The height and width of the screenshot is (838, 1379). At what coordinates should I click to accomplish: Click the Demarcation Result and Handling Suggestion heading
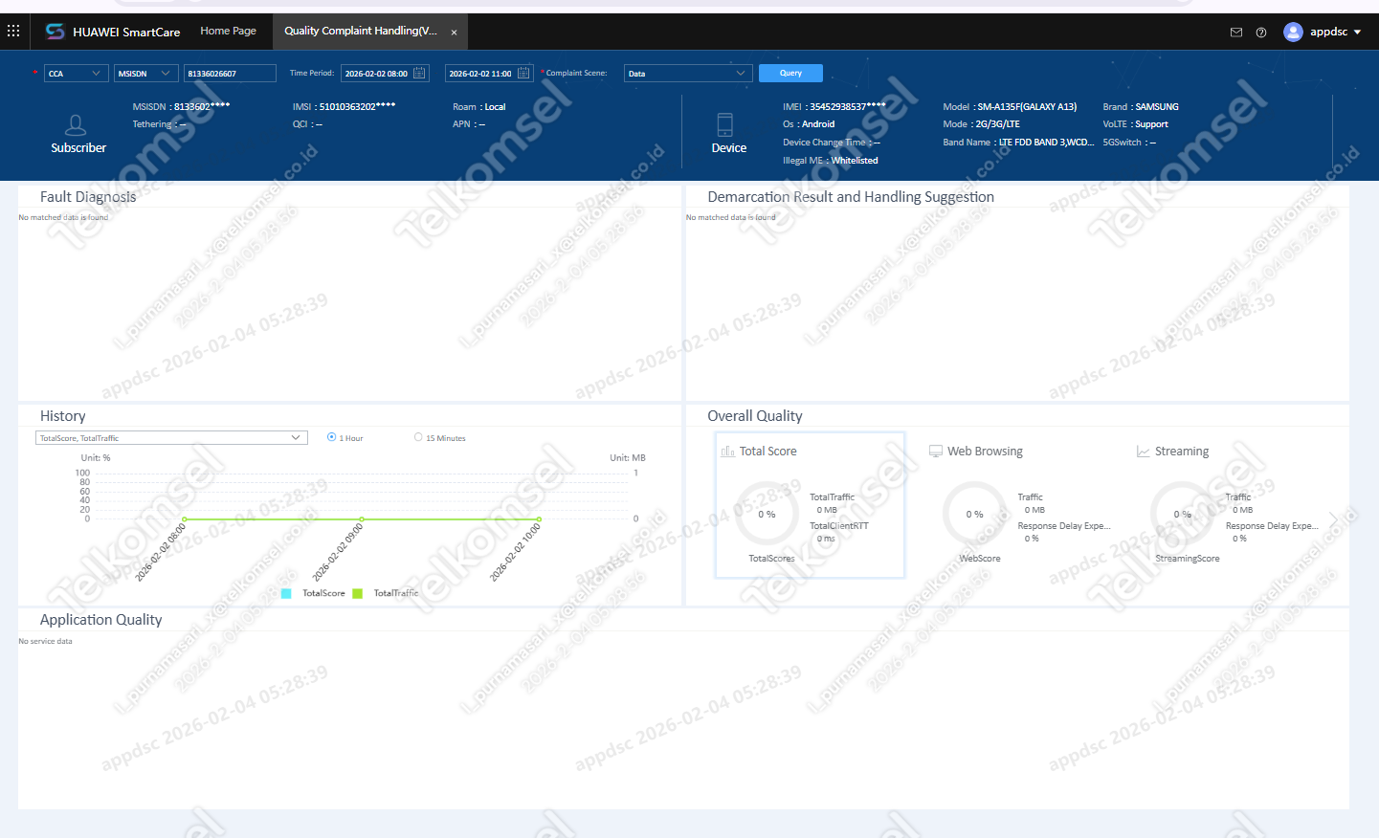(x=851, y=197)
